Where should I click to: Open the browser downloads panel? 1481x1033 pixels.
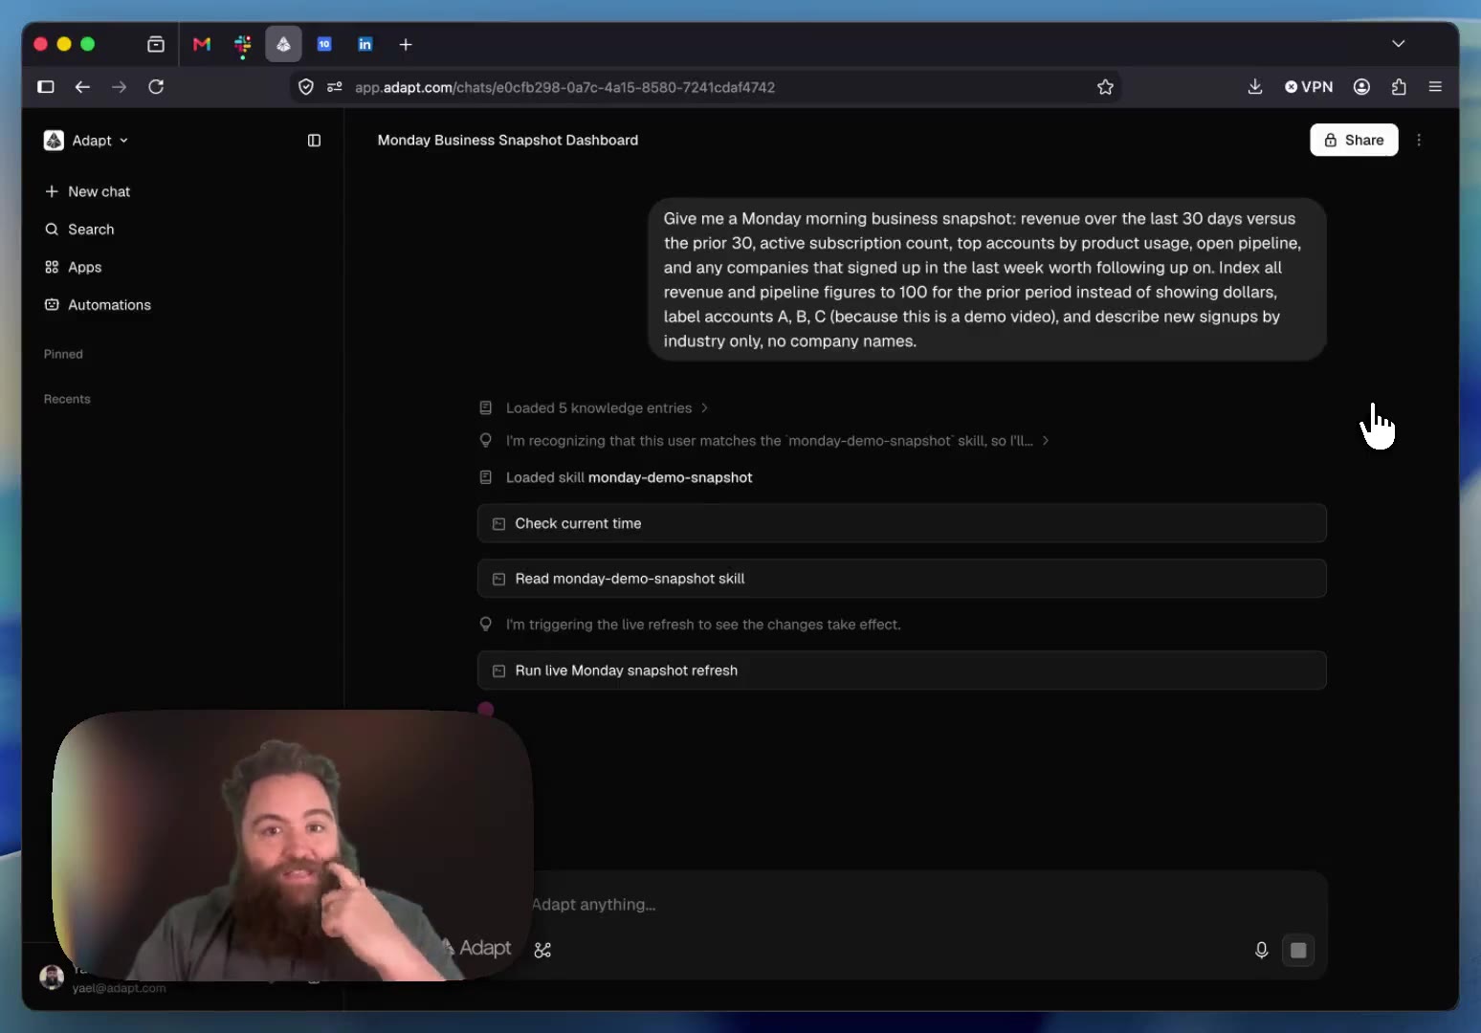click(1255, 87)
